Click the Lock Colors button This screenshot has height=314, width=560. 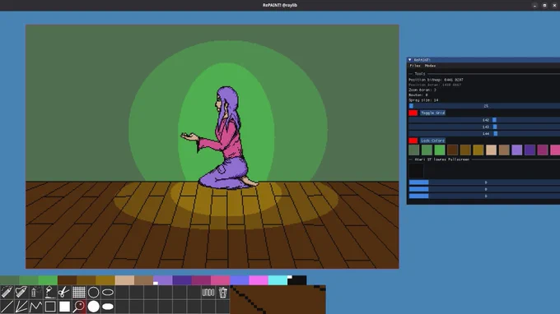pyautogui.click(x=432, y=141)
